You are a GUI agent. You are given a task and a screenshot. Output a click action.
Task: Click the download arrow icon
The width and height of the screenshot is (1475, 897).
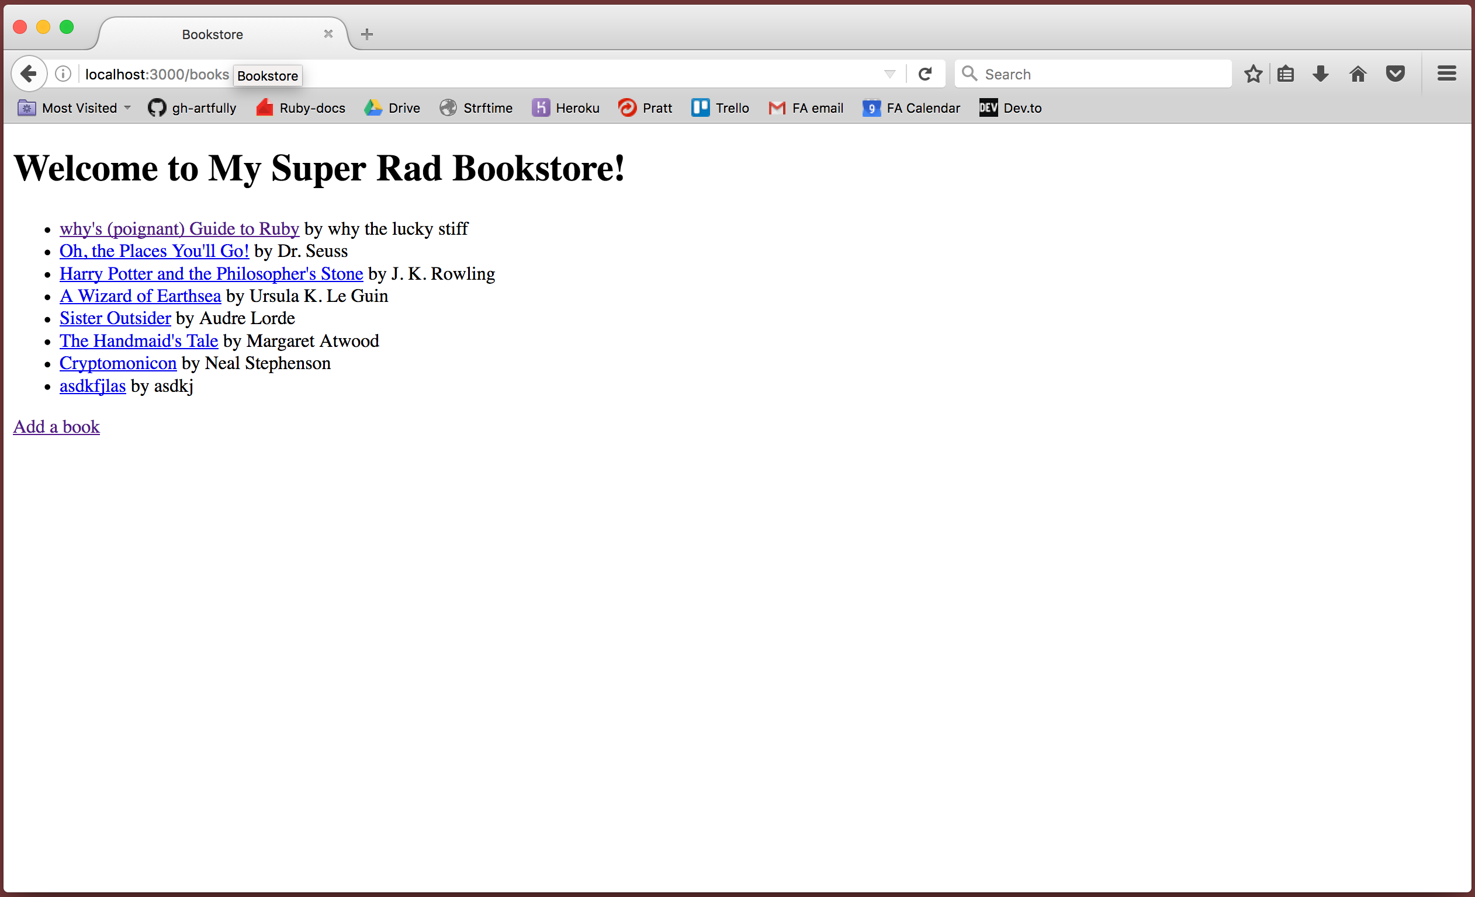pos(1320,74)
